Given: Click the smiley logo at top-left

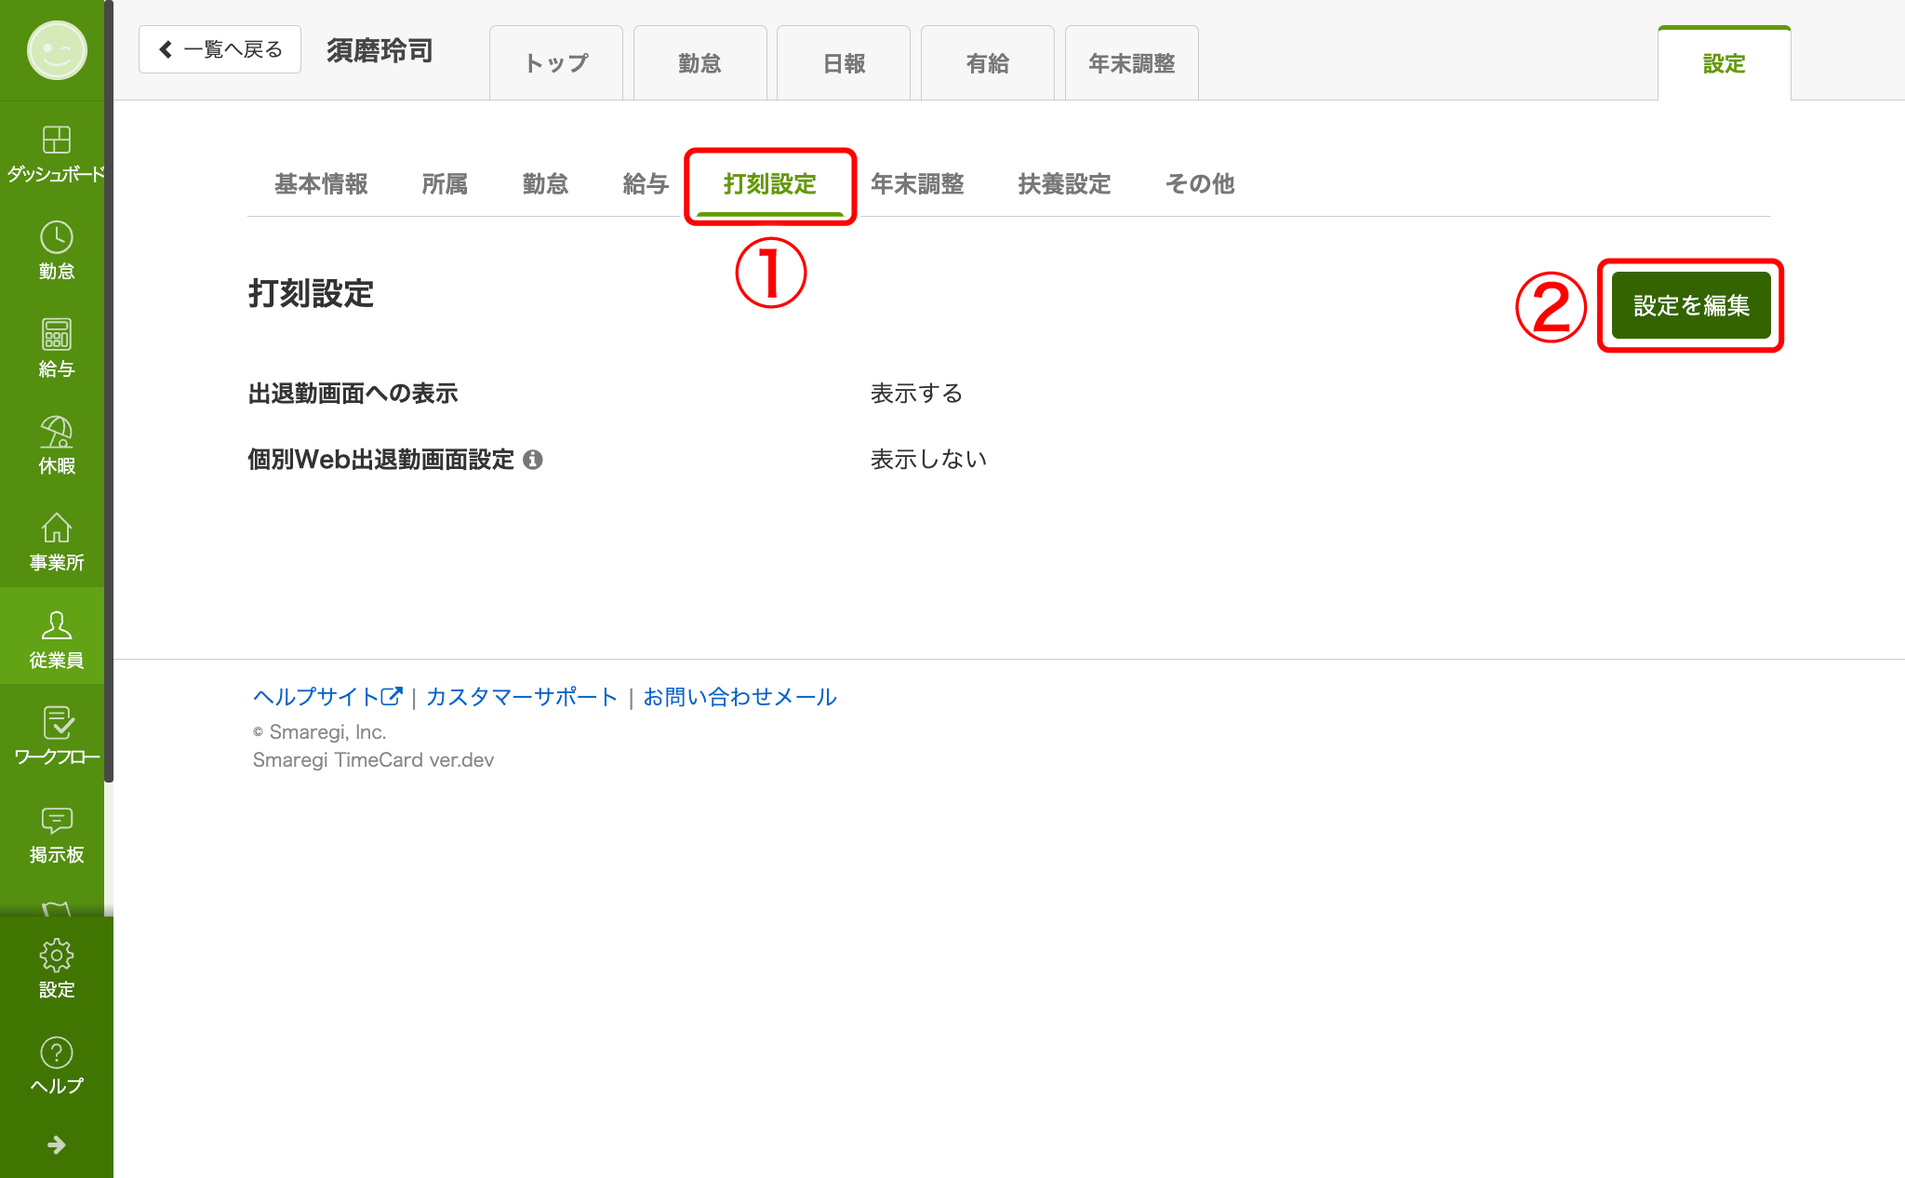Looking at the screenshot, I should click(x=57, y=50).
